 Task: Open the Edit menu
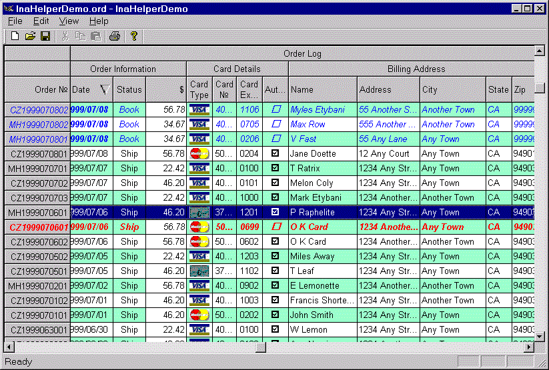(41, 21)
